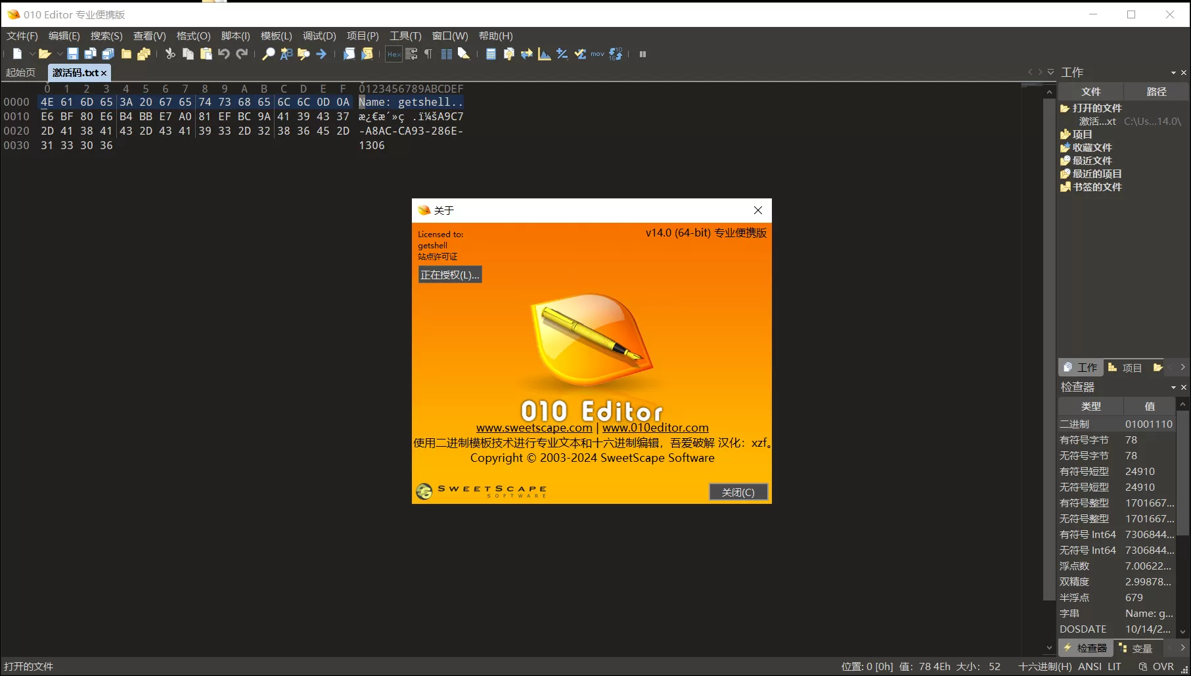Select the 收藏文件 tree node

coord(1092,148)
